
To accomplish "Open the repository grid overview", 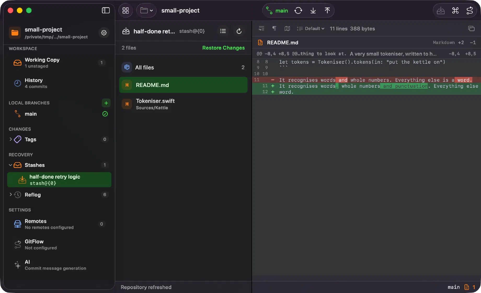I will pos(126,10).
